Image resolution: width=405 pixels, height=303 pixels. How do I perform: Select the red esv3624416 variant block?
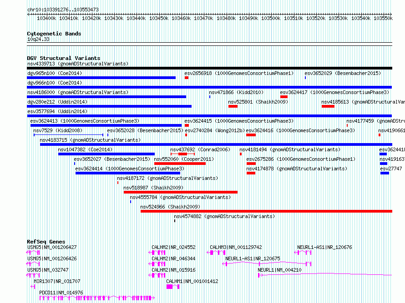point(251,135)
